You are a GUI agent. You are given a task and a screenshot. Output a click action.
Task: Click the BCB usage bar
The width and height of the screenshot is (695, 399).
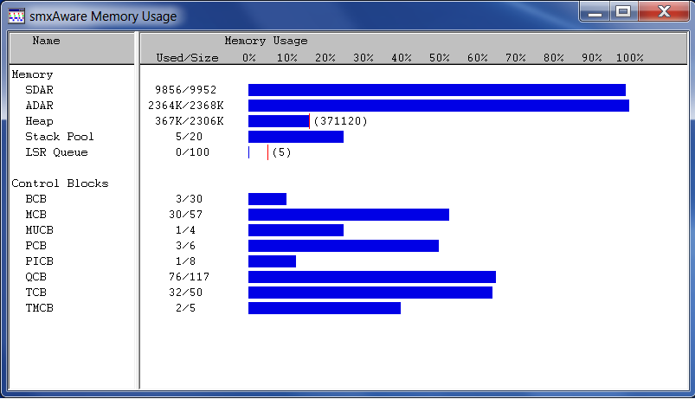[267, 199]
